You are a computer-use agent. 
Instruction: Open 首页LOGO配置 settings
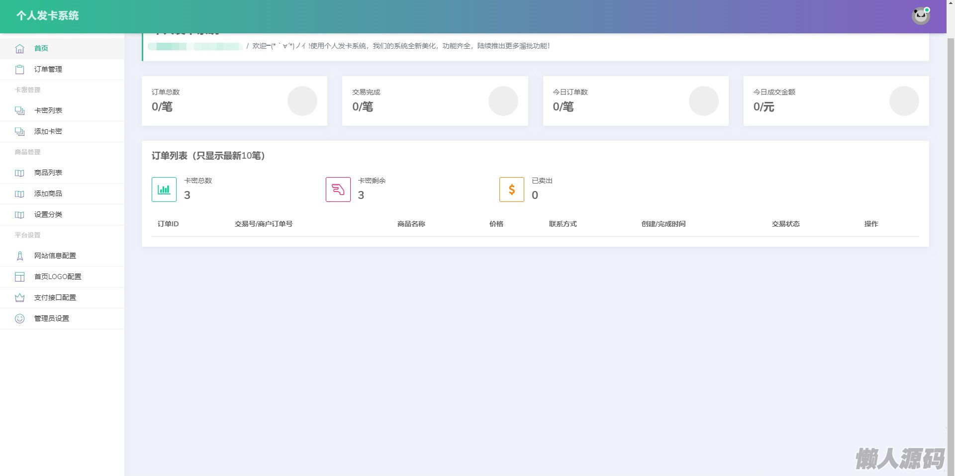(x=58, y=277)
